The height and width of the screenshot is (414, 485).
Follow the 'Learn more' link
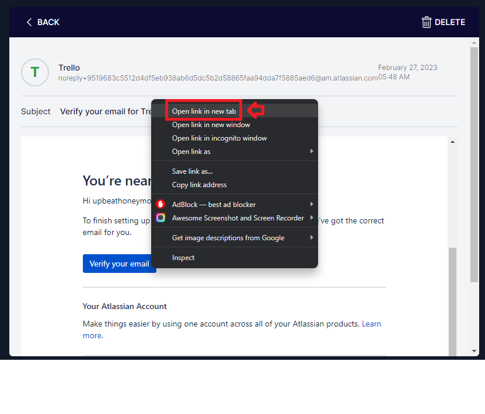[371, 324]
